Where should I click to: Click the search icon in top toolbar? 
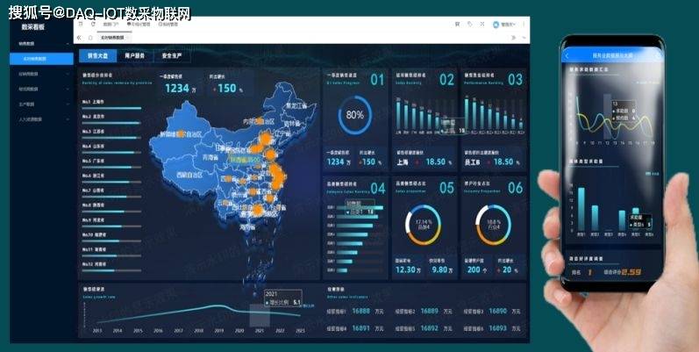point(458,25)
